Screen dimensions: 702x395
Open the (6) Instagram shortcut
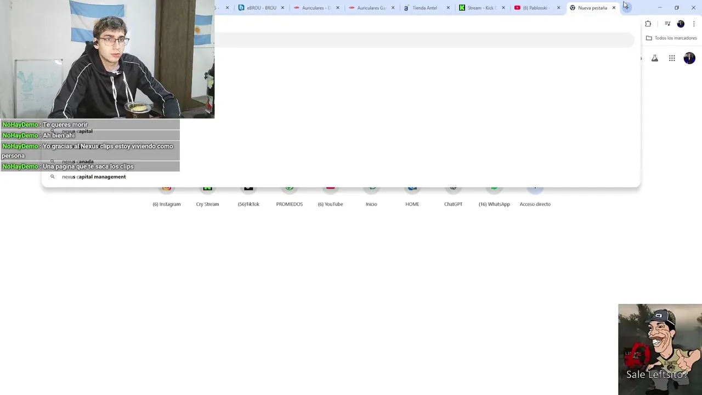coord(167,195)
